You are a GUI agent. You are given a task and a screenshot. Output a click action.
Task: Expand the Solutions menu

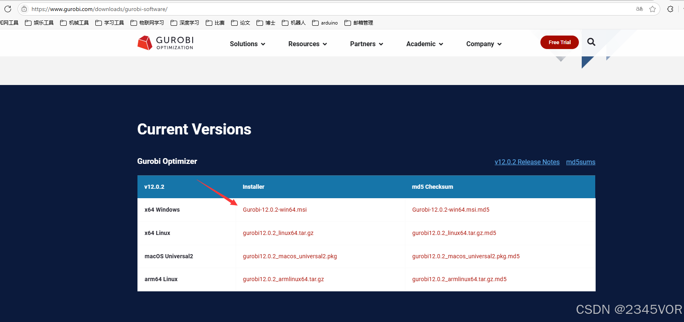[248, 44]
